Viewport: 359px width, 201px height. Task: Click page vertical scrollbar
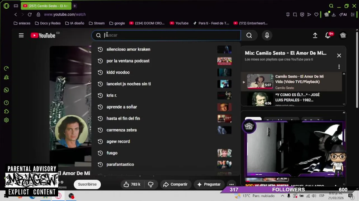(x=357, y=70)
